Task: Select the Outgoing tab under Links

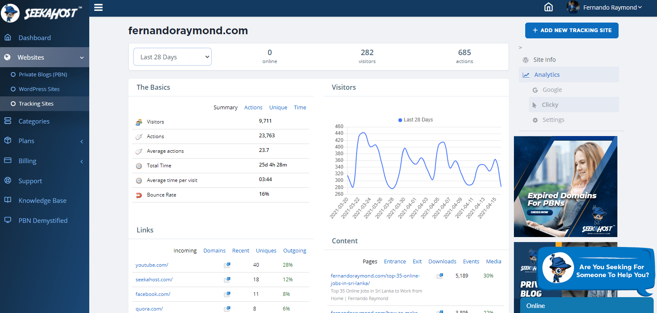Action: point(295,250)
